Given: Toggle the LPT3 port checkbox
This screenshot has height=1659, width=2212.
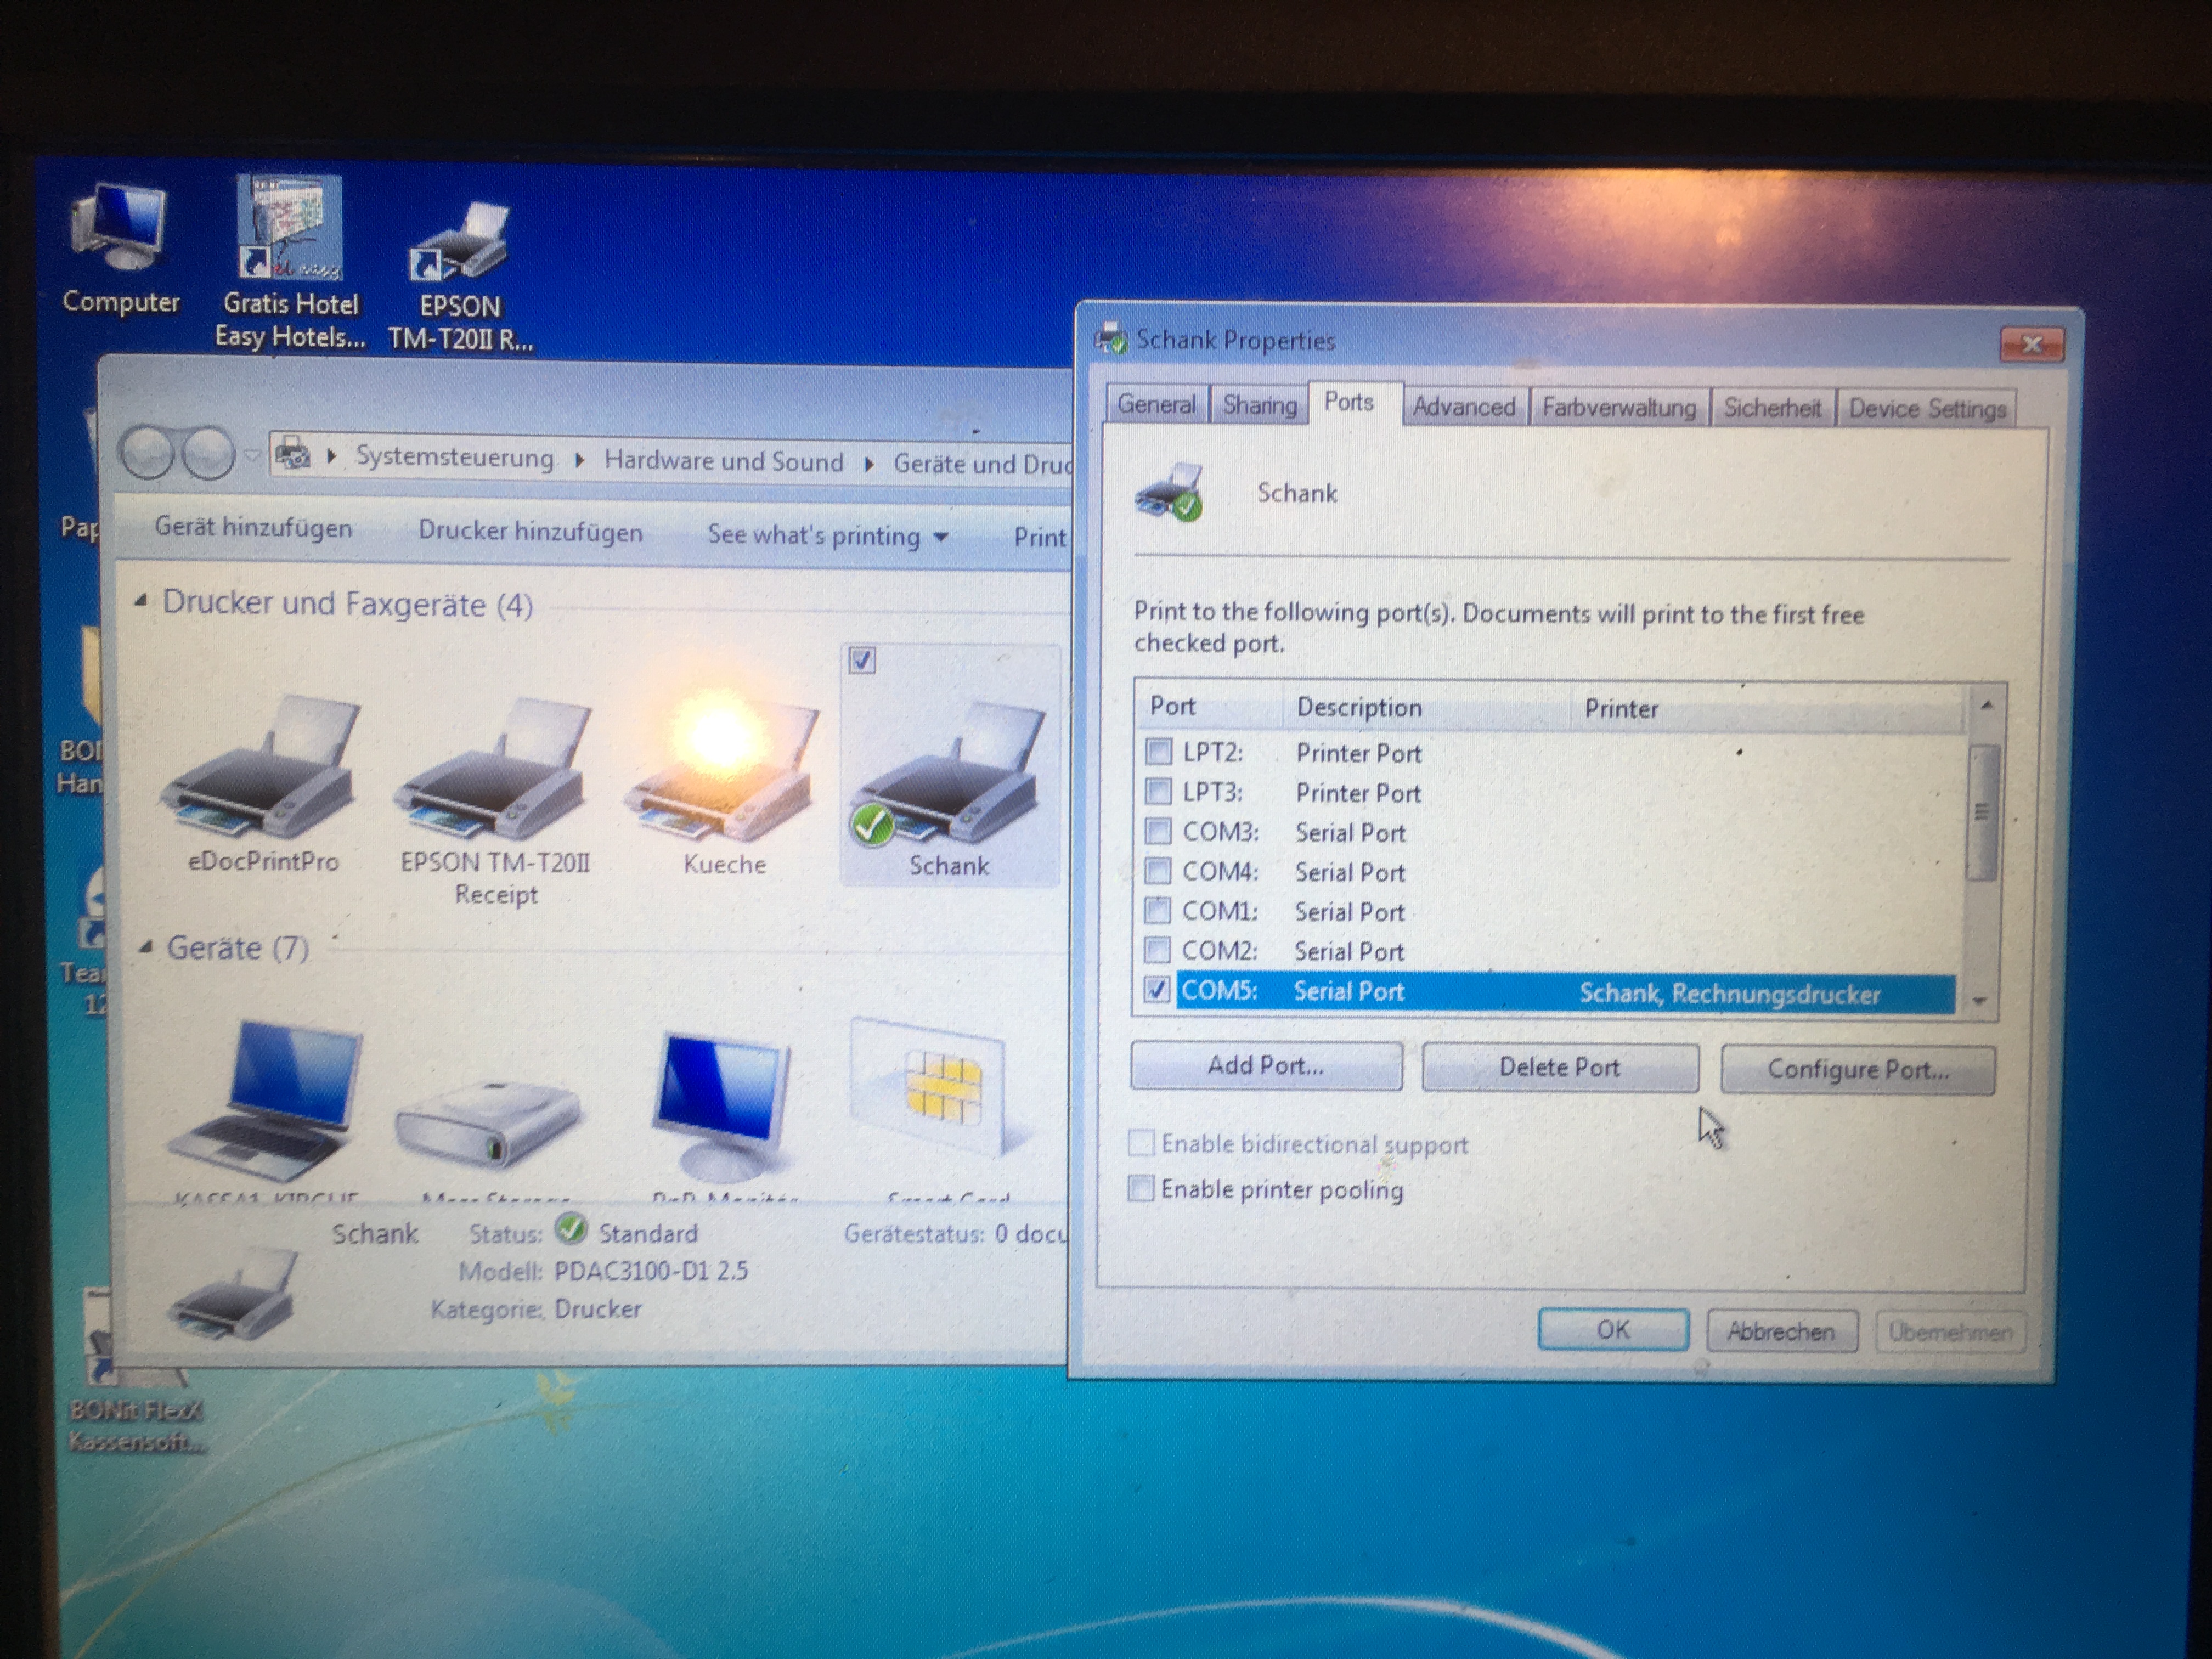Looking at the screenshot, I should pos(1158,791).
